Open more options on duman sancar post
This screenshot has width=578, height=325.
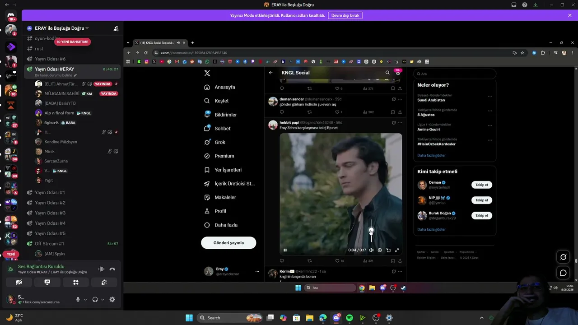pyautogui.click(x=400, y=99)
